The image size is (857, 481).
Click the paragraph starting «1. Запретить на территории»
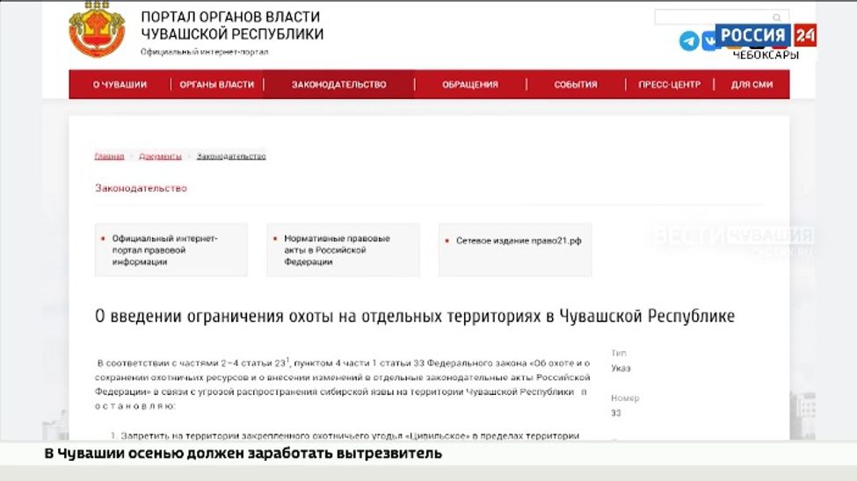[x=345, y=435]
